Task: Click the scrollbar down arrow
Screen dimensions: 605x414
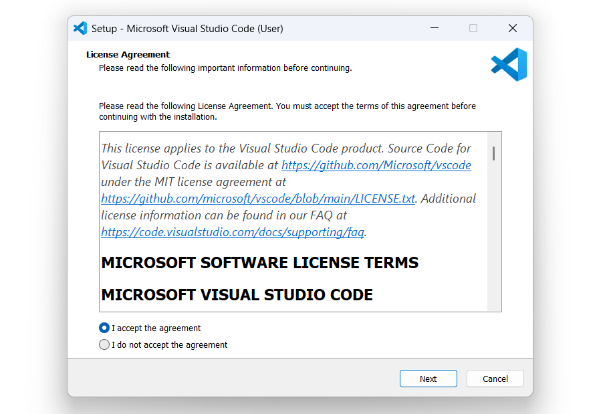Action: click(x=494, y=306)
